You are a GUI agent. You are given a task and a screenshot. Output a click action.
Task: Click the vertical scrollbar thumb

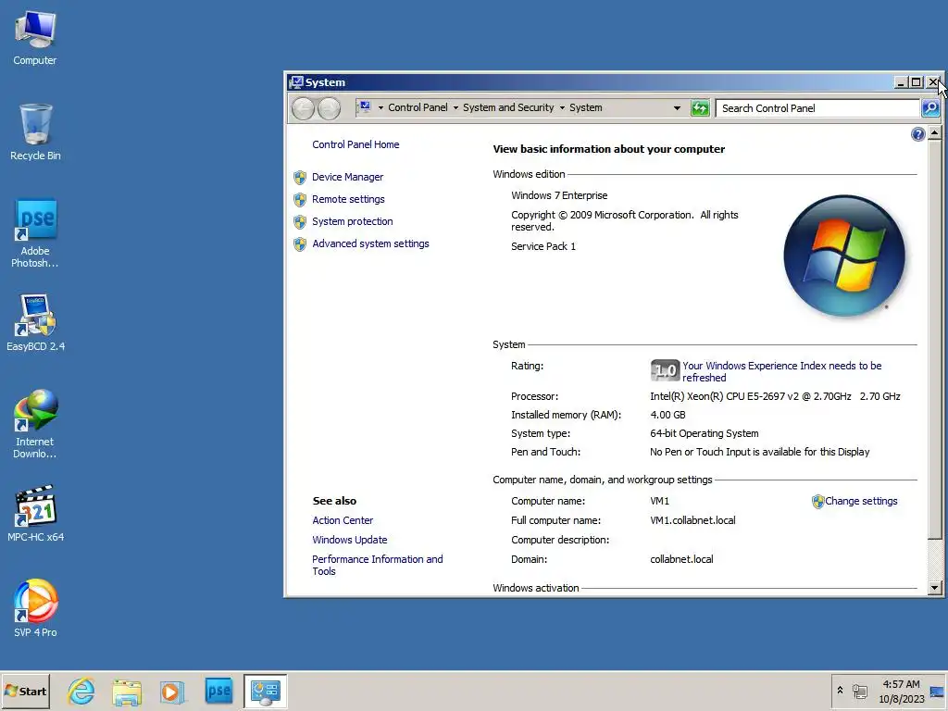pyautogui.click(x=935, y=340)
